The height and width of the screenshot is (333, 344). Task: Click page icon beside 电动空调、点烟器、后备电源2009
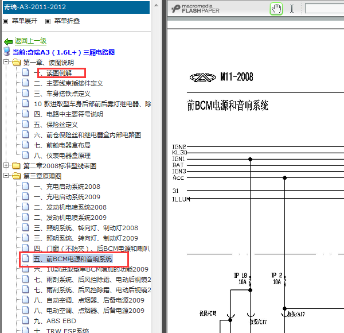point(26,309)
